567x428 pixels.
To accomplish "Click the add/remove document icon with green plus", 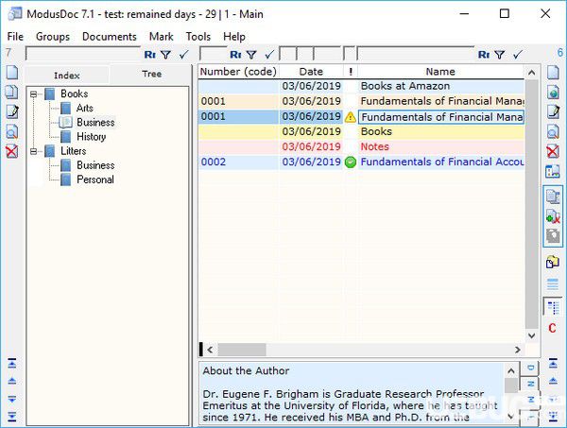I will (x=553, y=216).
